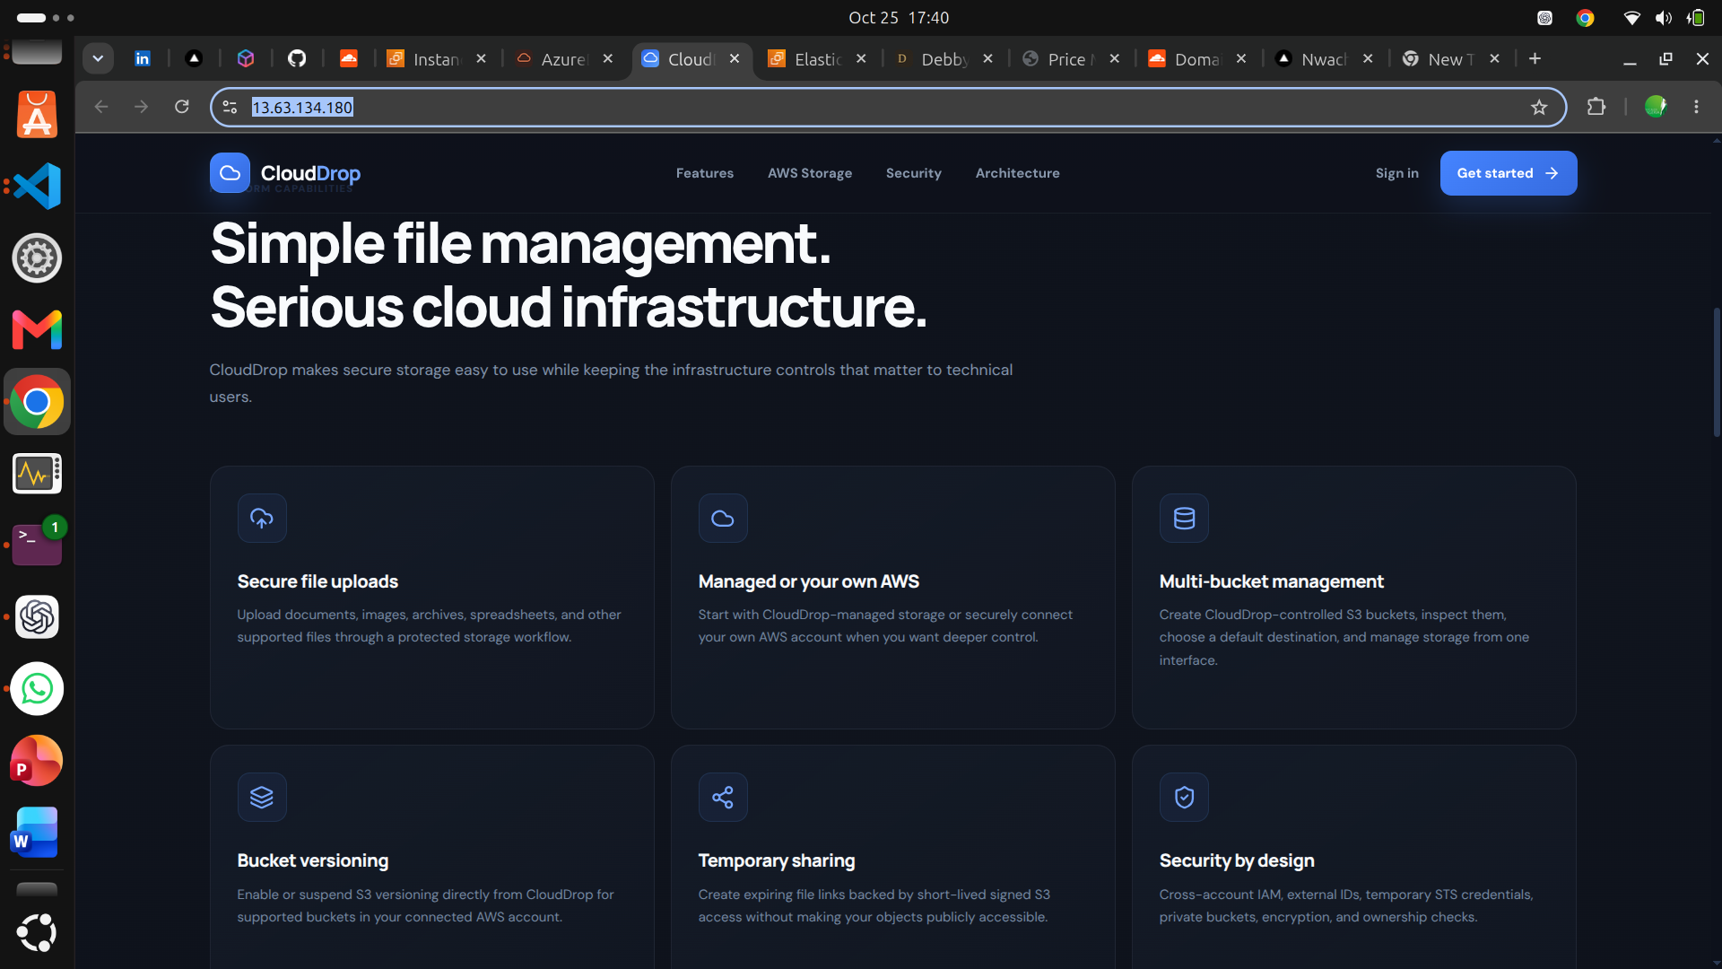The height and width of the screenshot is (969, 1722).
Task: Click the Sign in link
Action: pyautogui.click(x=1396, y=173)
